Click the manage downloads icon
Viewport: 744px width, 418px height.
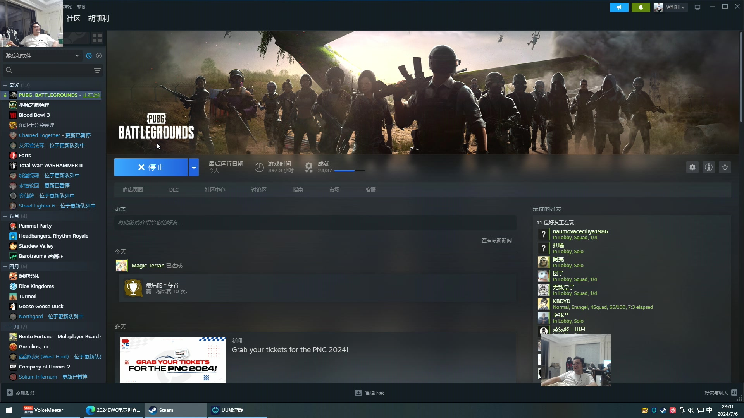358,393
